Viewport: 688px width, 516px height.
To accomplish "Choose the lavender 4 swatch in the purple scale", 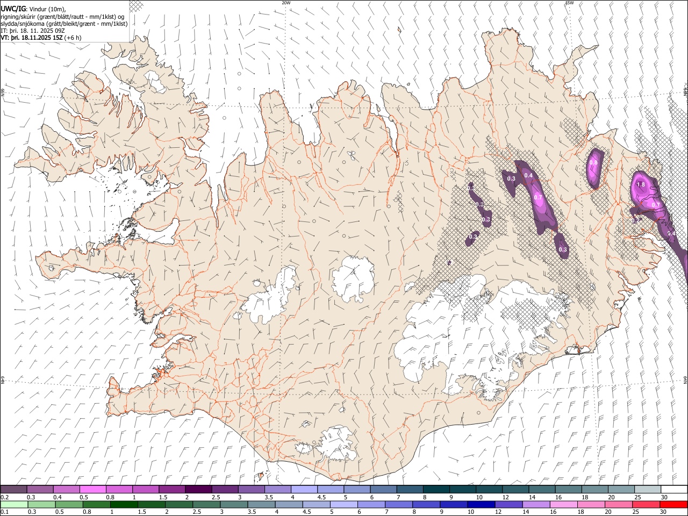I will (x=304, y=489).
